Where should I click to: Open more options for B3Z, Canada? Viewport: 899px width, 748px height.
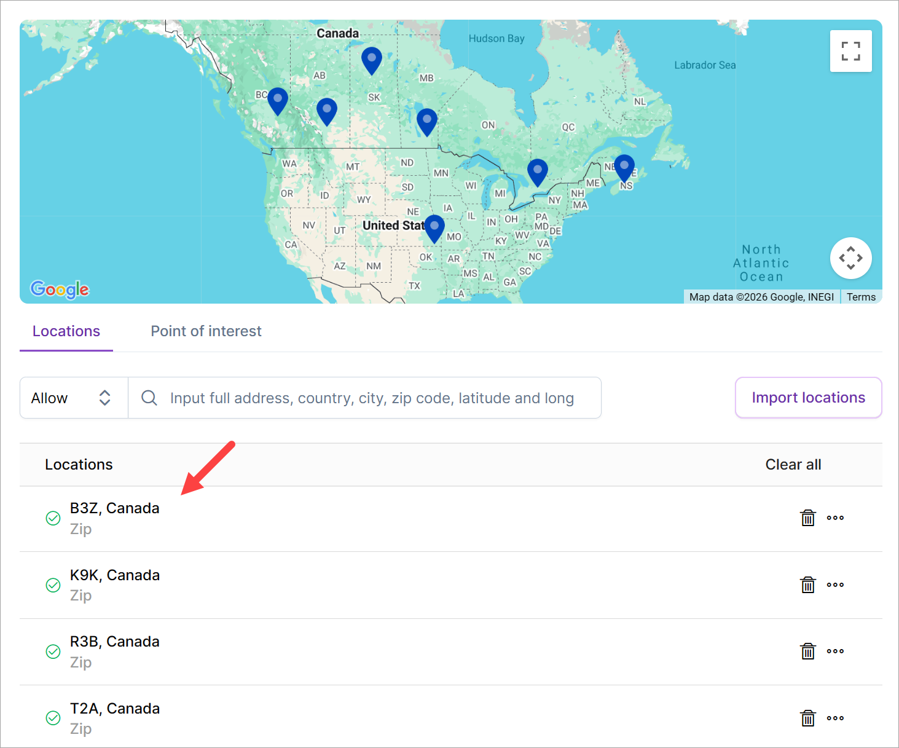[x=835, y=518]
